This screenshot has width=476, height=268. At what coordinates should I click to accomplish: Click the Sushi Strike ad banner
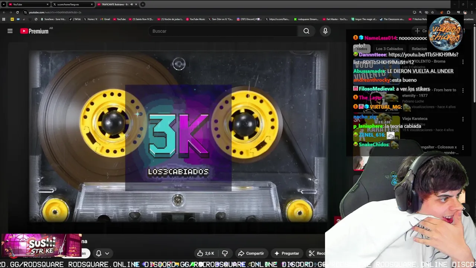coord(41,246)
